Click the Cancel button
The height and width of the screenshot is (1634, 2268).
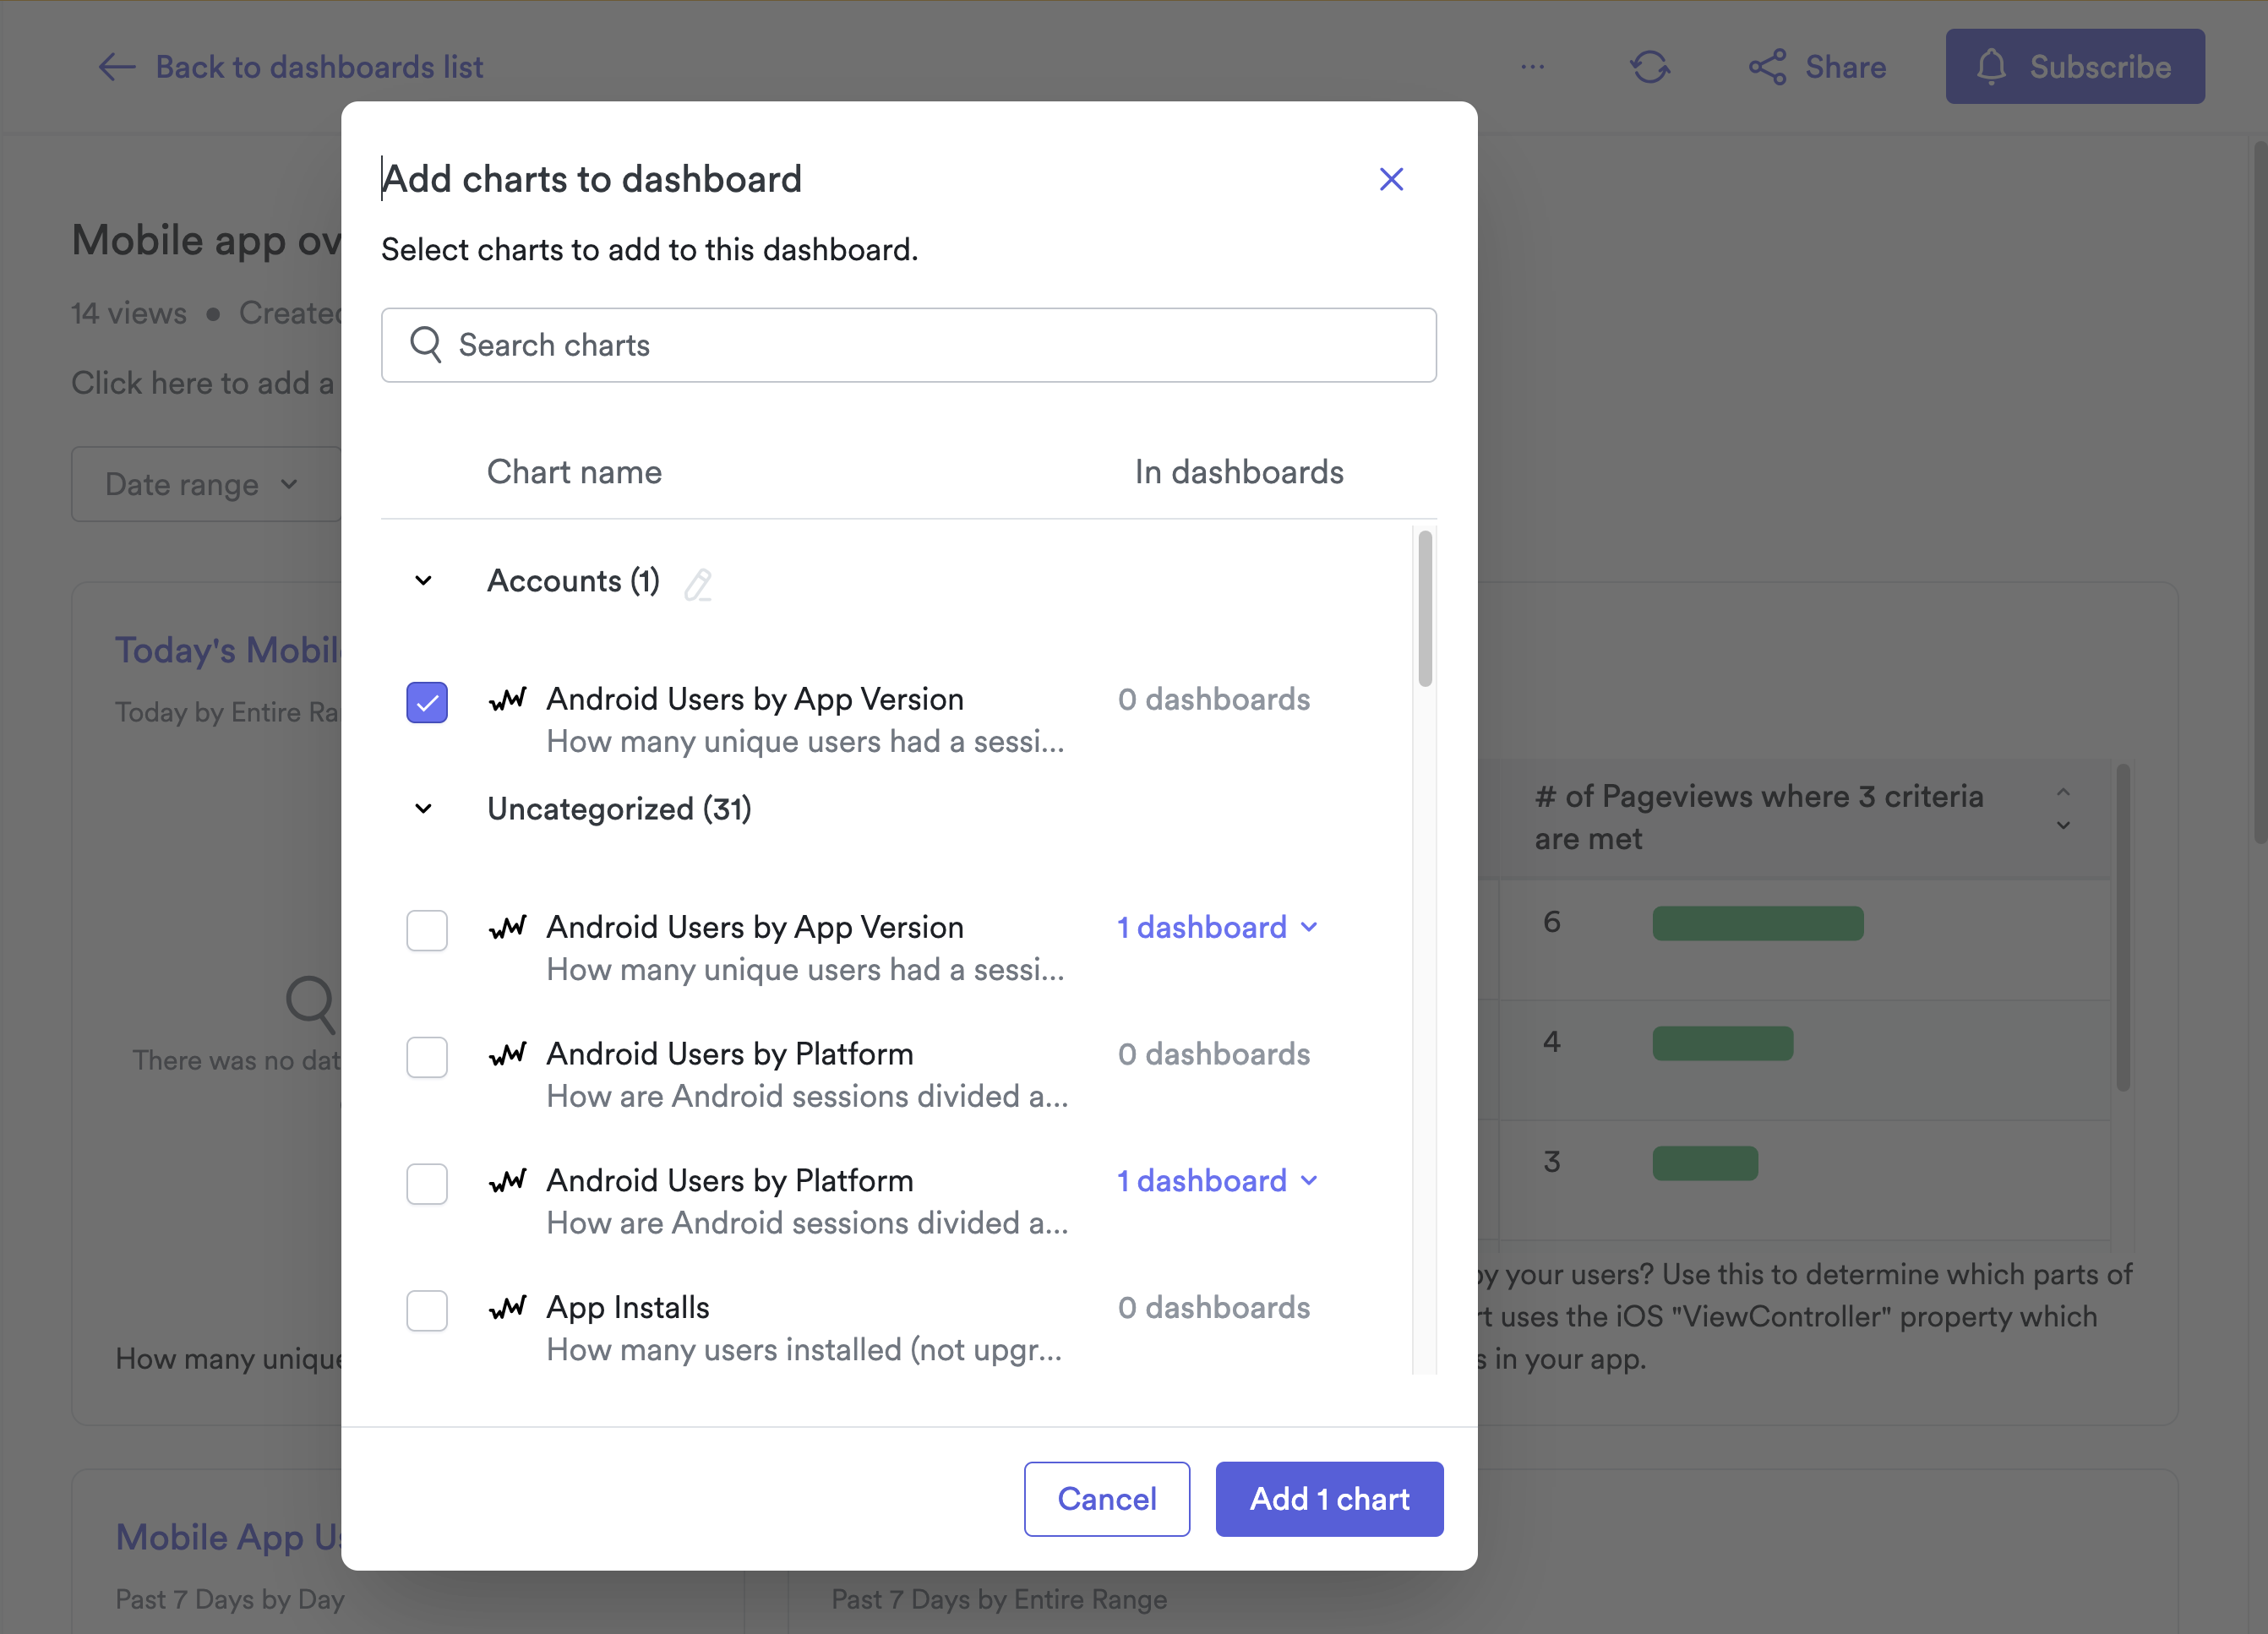(x=1106, y=1498)
